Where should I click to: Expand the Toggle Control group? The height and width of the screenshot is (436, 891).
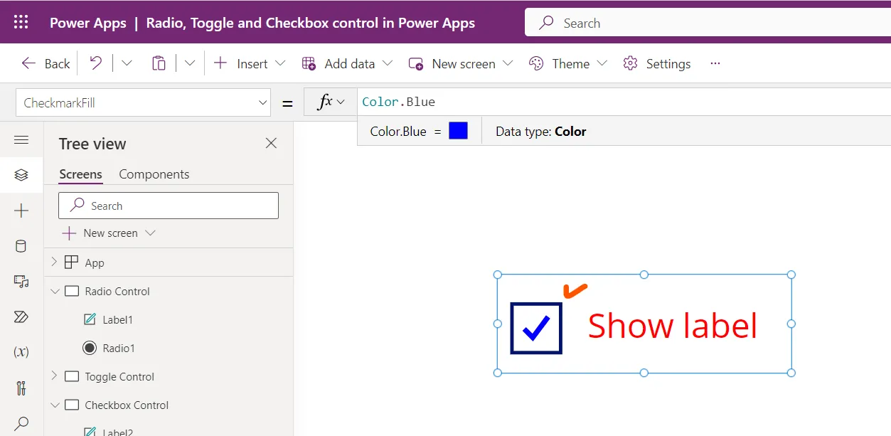54,376
